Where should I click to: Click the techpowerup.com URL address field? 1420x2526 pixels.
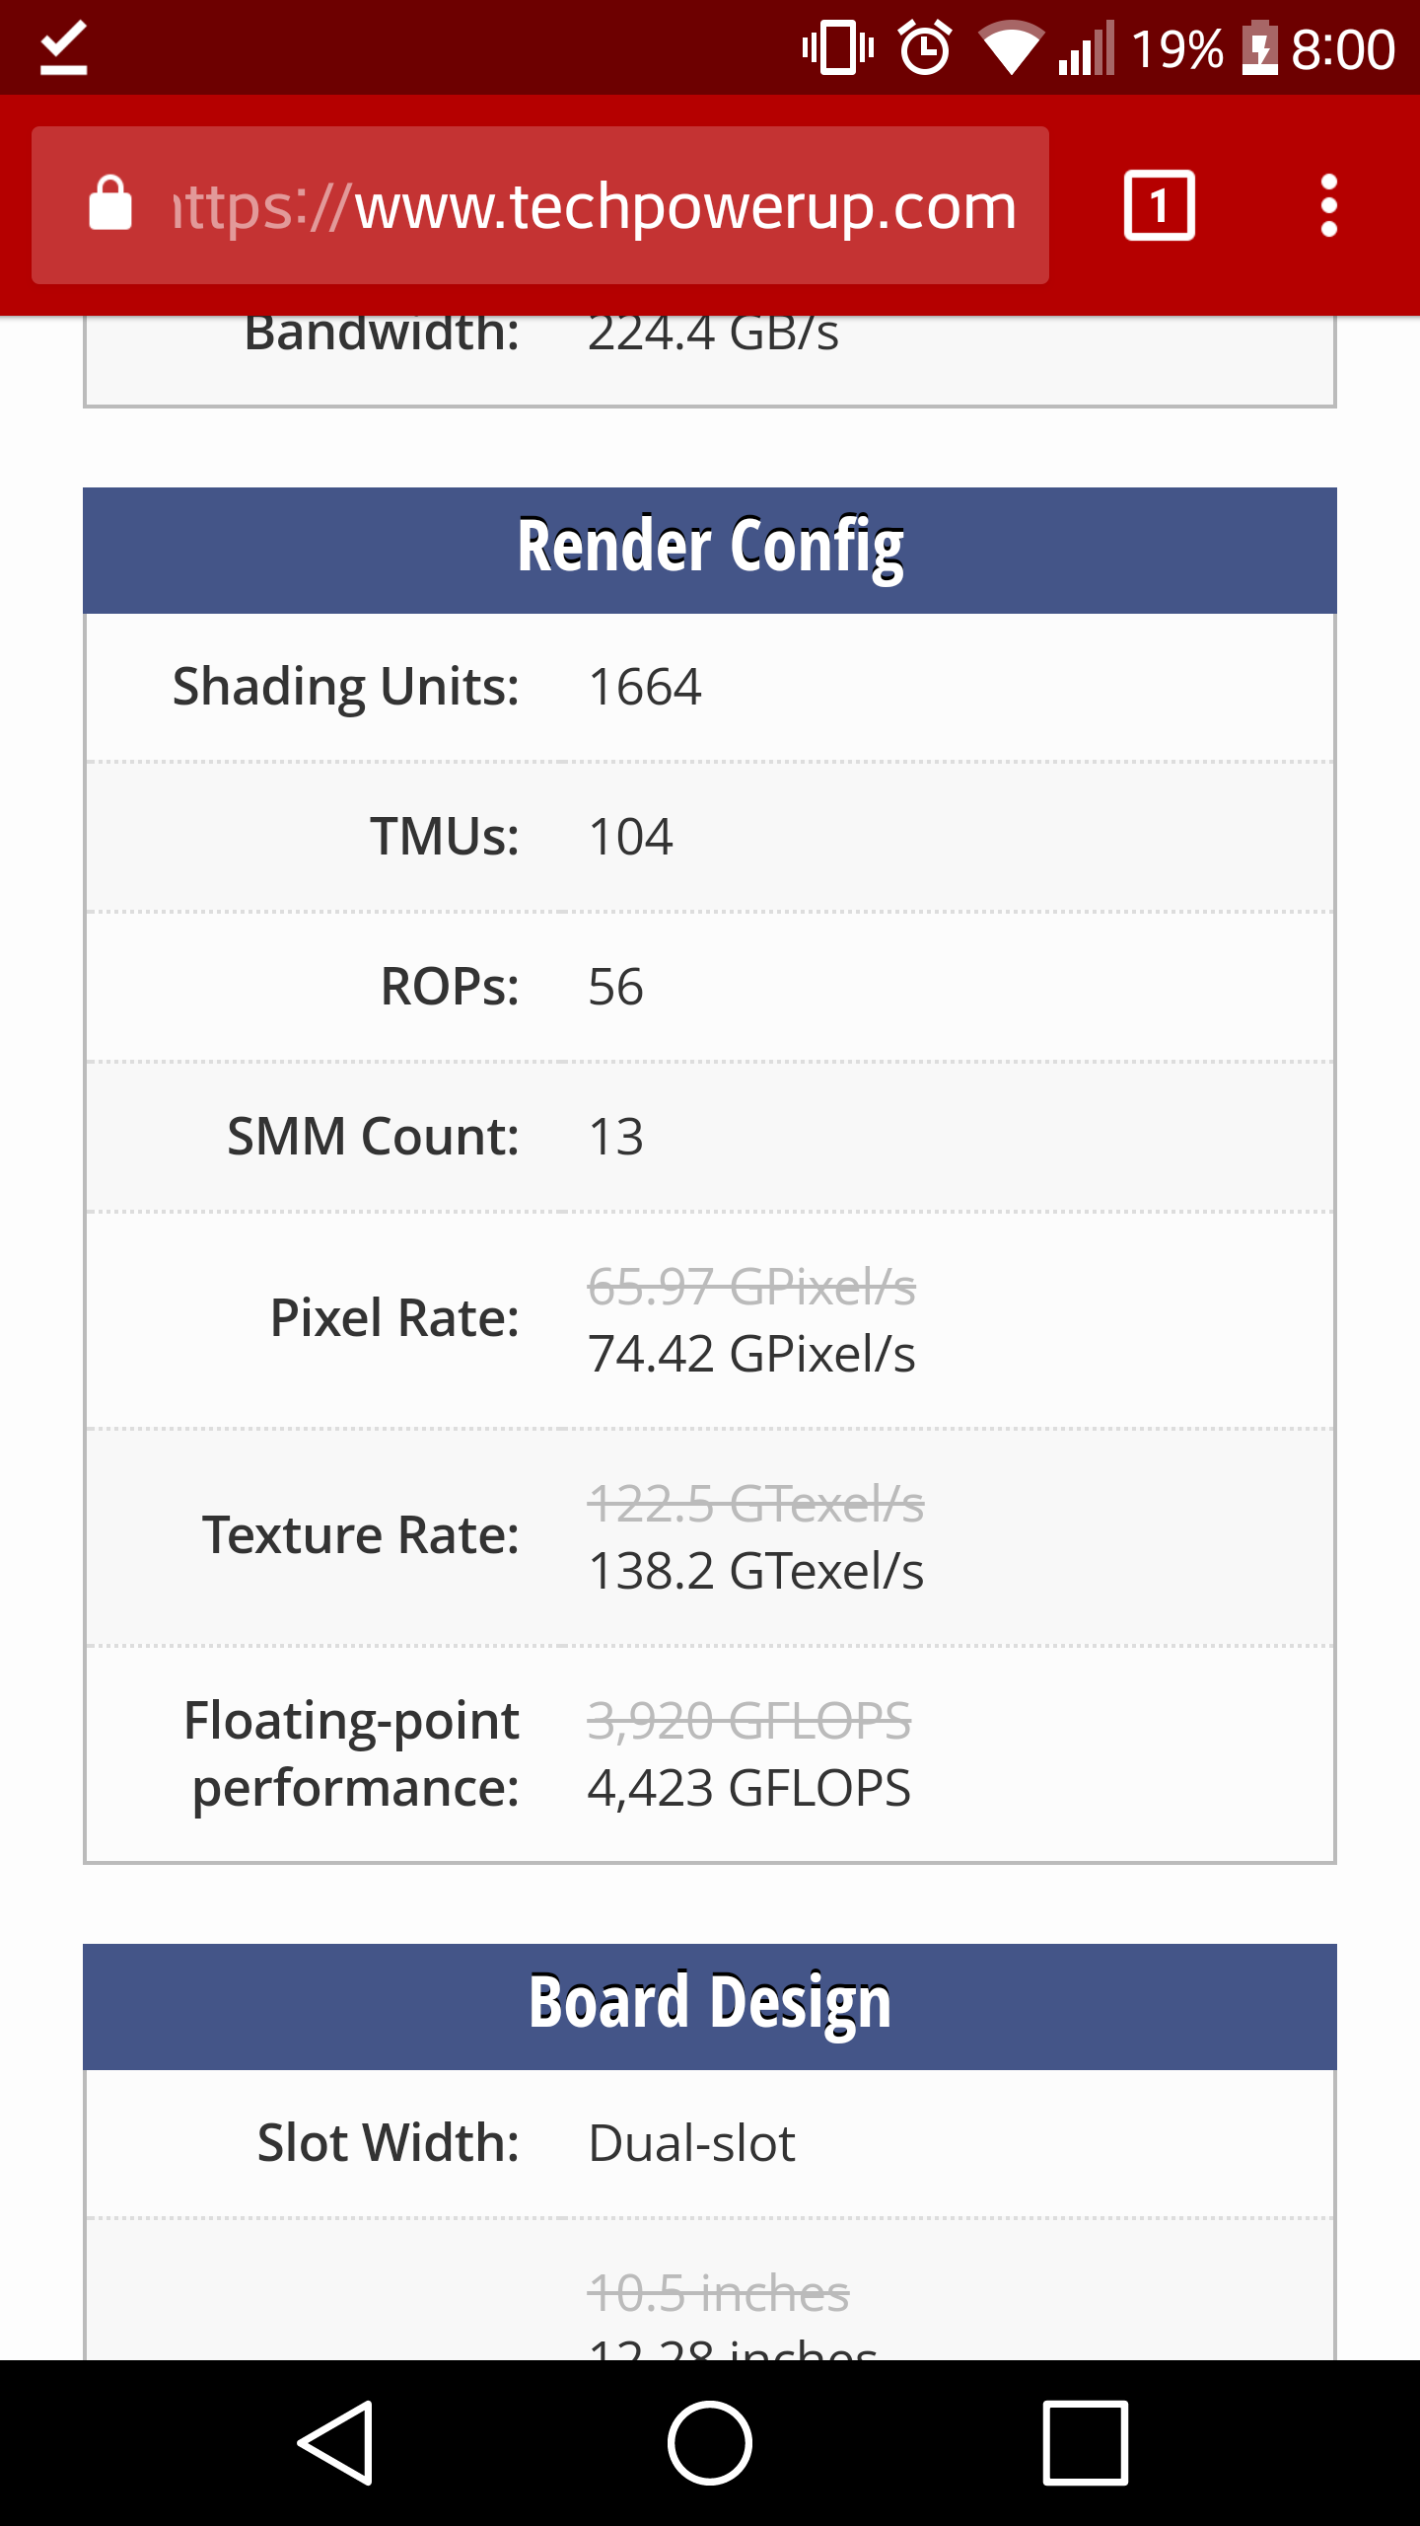click(592, 205)
